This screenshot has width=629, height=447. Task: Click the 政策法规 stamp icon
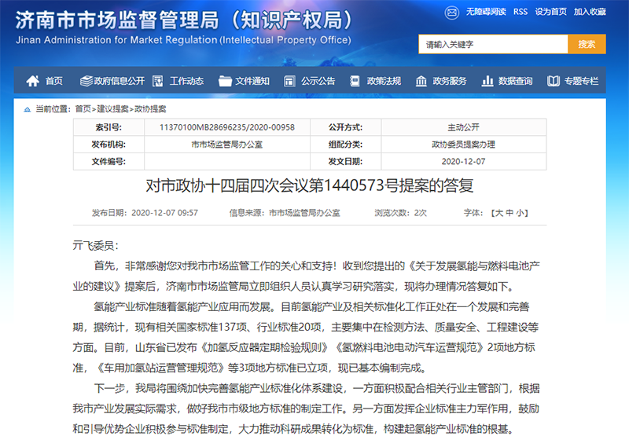coord(355,81)
